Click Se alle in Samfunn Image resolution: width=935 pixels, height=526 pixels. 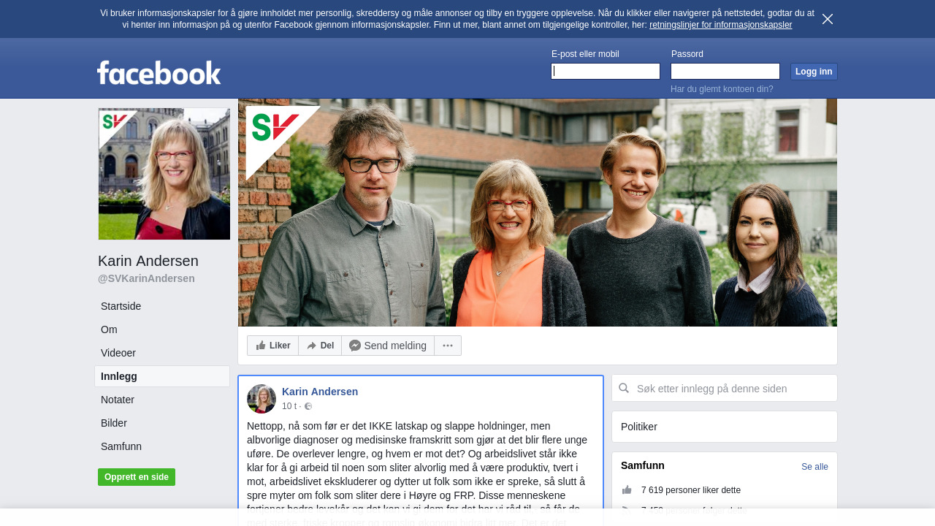pyautogui.click(x=814, y=467)
